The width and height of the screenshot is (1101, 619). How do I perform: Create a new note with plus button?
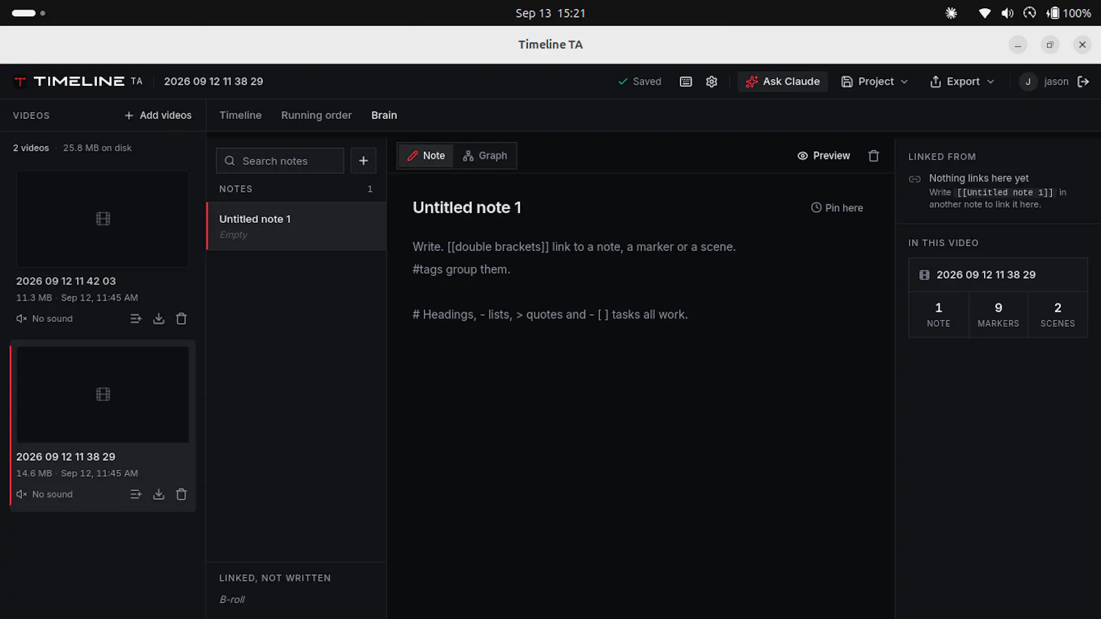pos(363,161)
